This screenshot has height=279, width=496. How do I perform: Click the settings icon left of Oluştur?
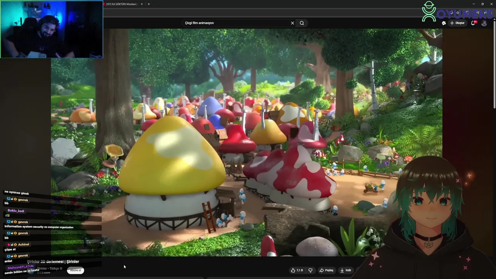tap(444, 23)
